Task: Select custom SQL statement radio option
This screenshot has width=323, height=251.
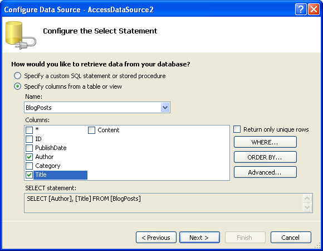Action: 17,76
